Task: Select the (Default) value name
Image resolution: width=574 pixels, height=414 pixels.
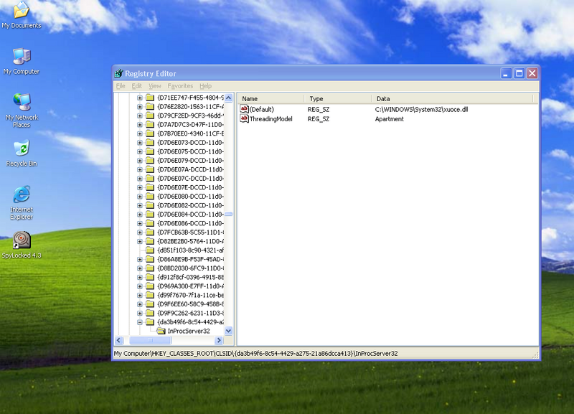Action: pos(262,109)
